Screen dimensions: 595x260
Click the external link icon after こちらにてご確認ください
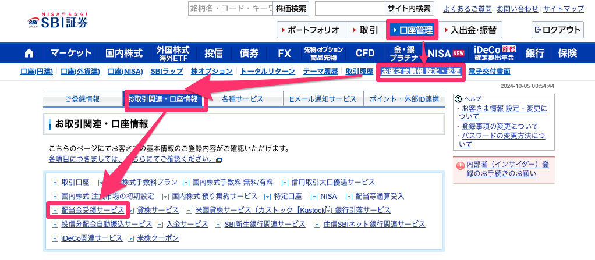click(x=219, y=159)
